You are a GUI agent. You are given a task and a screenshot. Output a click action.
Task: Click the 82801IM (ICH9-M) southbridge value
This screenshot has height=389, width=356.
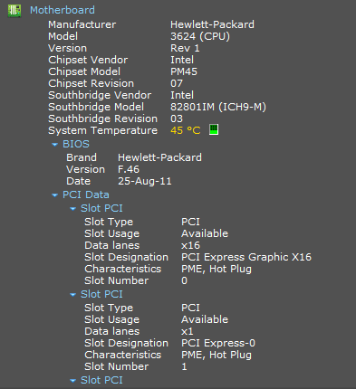tap(218, 107)
